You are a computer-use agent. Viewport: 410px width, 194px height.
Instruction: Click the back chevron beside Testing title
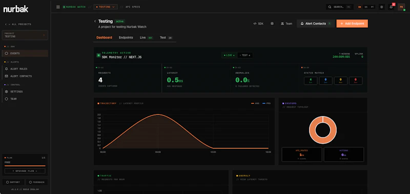95,21
